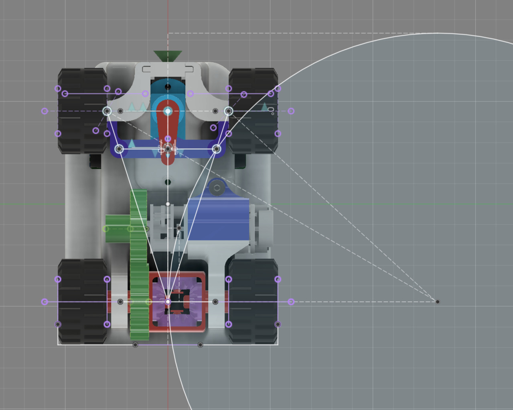The height and width of the screenshot is (410, 513).
Task: Click the green front-direction arrow at top
Action: (x=168, y=56)
